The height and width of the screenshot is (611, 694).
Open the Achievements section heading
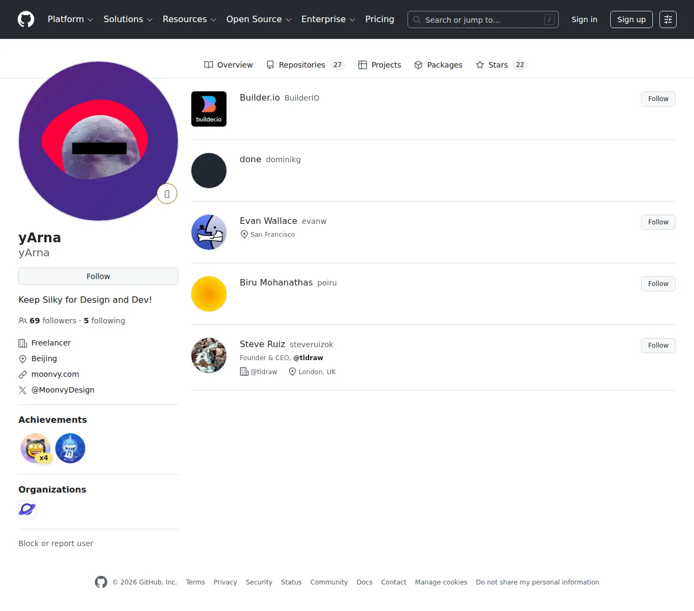(x=52, y=420)
